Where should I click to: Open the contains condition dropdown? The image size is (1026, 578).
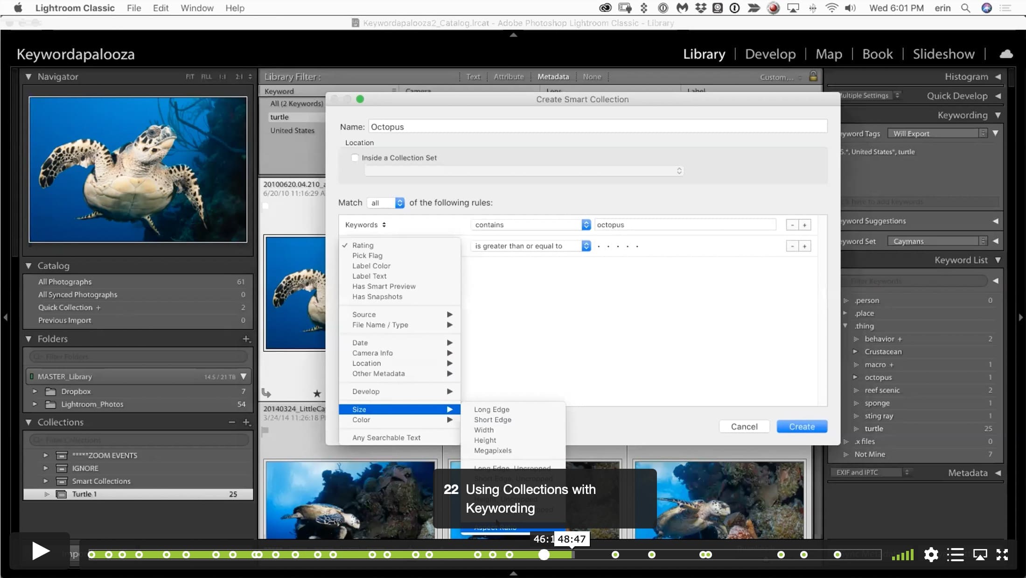(x=531, y=225)
